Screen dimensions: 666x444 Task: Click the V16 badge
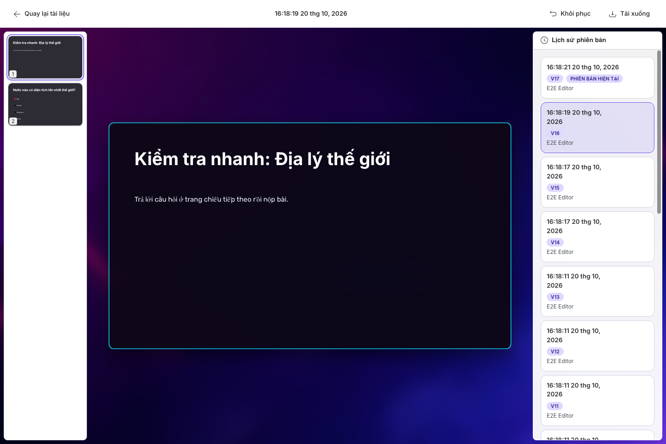coord(555,133)
